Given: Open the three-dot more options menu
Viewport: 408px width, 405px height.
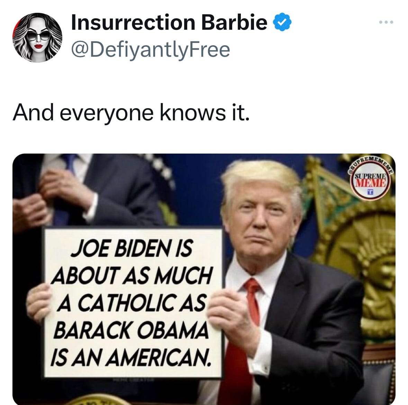Looking at the screenshot, I should [386, 22].
